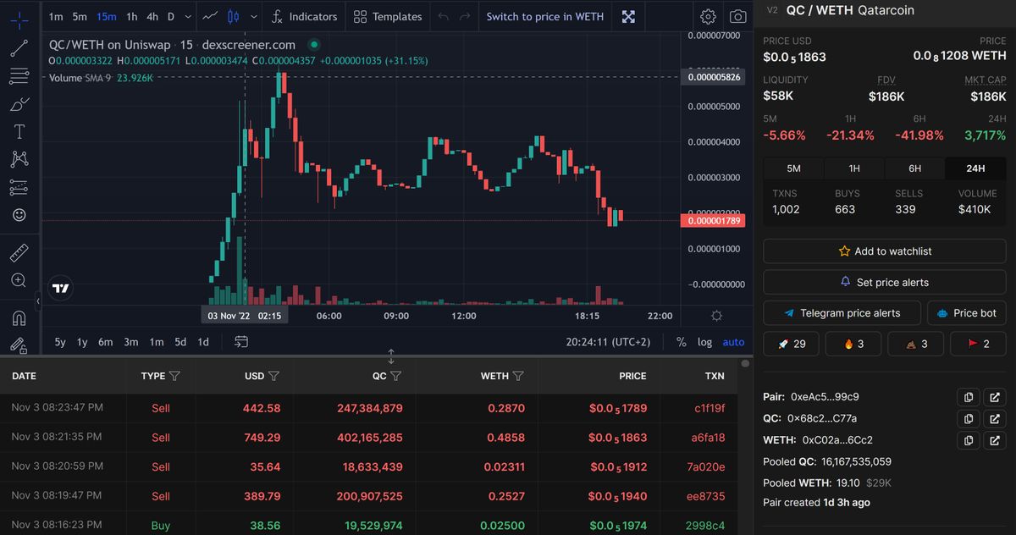Open the more timeframes dropdown arrow
The image size is (1016, 535).
point(187,17)
